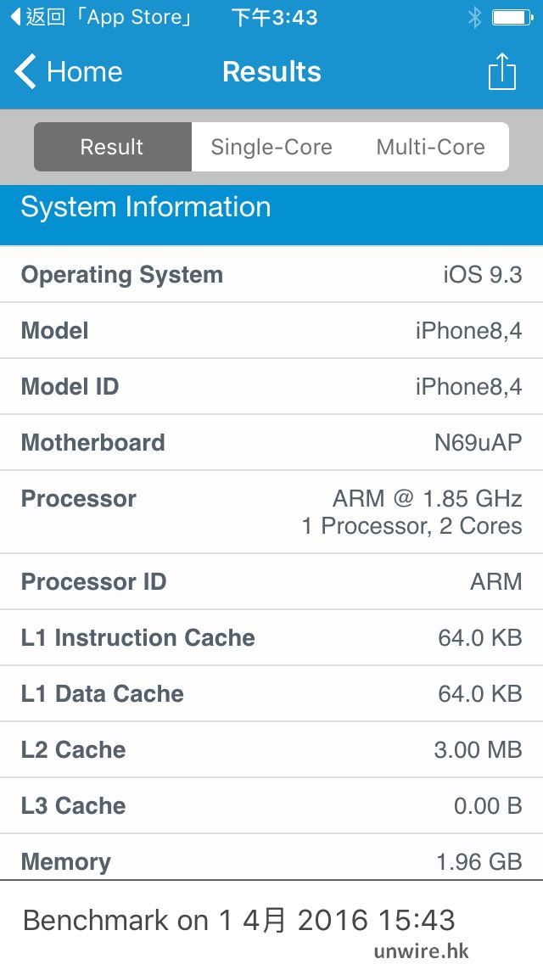Select the Motherboard N69uAP row
The image size is (543, 964).
(271, 443)
